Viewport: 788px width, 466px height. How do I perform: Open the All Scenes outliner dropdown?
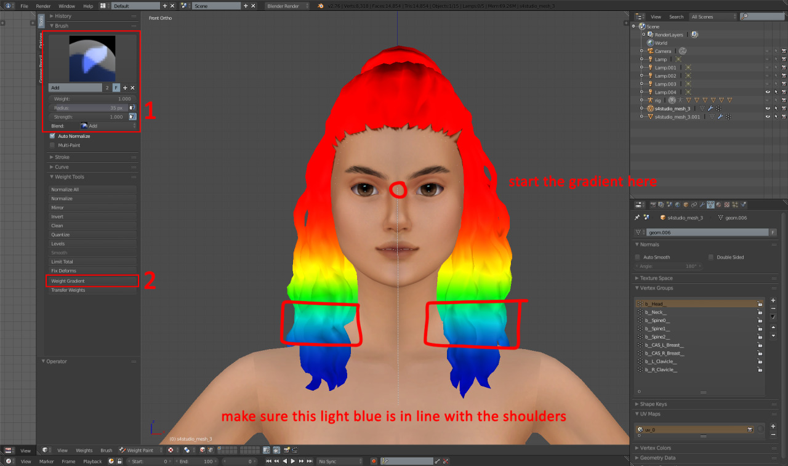click(x=712, y=17)
